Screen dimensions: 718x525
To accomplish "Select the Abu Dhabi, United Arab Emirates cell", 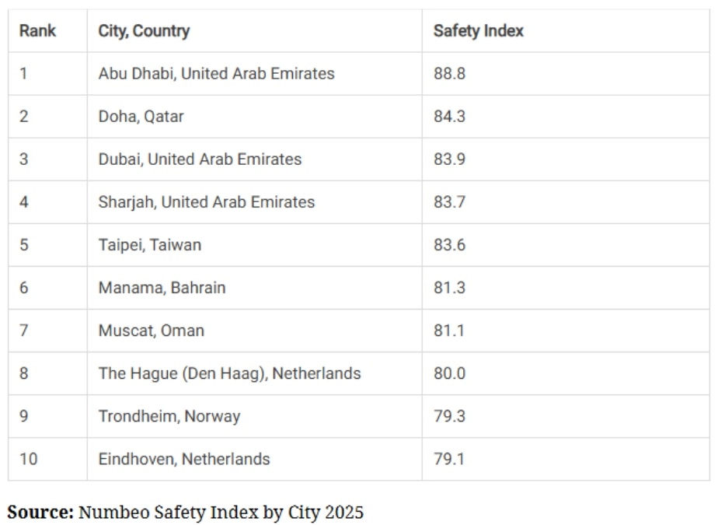I will point(255,74).
